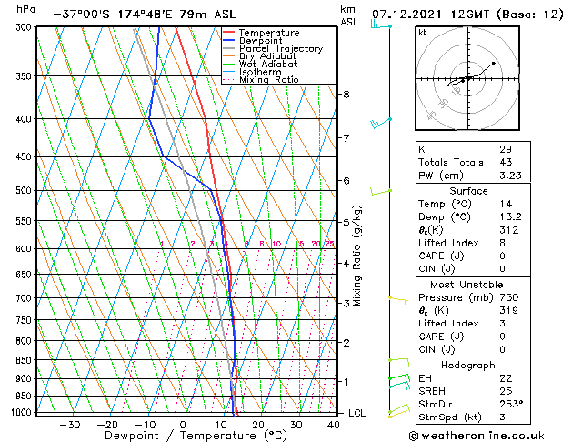
Task: Click the '5' km altitude label
Action: tap(346, 222)
